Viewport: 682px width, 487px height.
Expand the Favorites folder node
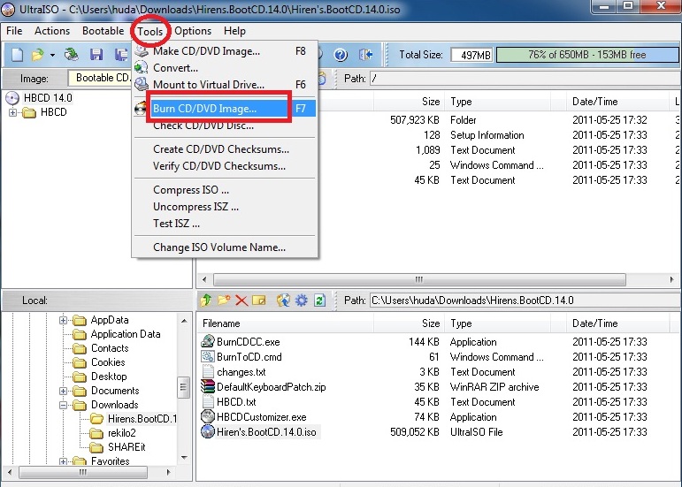click(63, 461)
